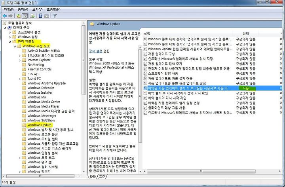Click the tree pane horizontal scrollbar thumb
This screenshot has width=285, height=187.
click(x=40, y=176)
